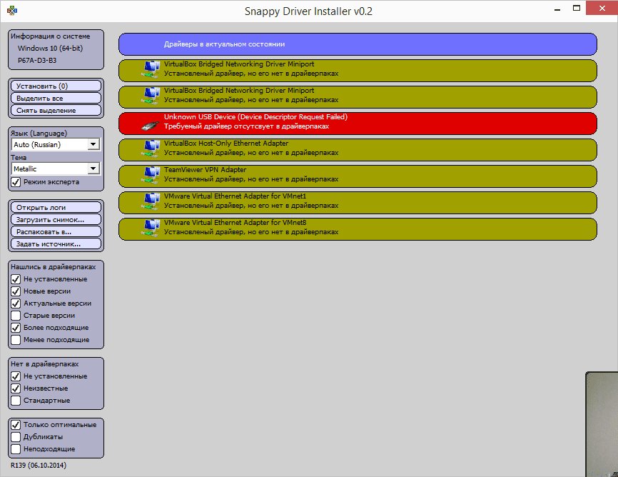Screen dimensions: 618x477
Task: Open the Язык (Language) dropdown
Action: [56, 144]
